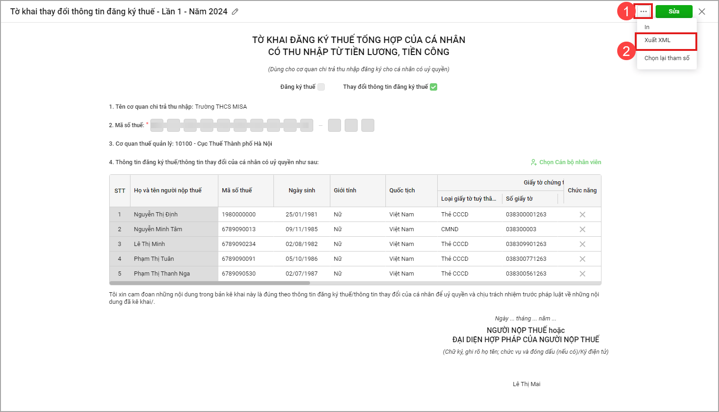Tick the Đăng ký thuế checkbox
719x412 pixels.
click(321, 87)
